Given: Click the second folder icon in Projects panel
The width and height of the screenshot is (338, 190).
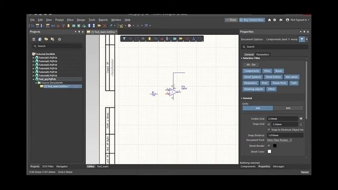Looking at the screenshot, I should coord(52,39).
